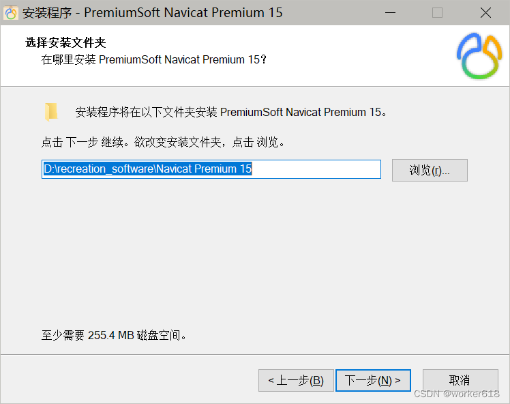Screen dimensions: 510x404
Task: Click the yellow folder icon
Action: [x=51, y=112]
